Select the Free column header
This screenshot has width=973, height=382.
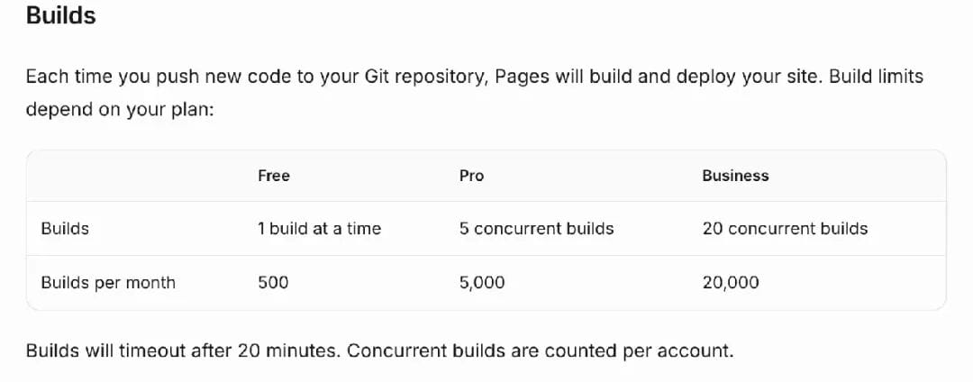(274, 176)
